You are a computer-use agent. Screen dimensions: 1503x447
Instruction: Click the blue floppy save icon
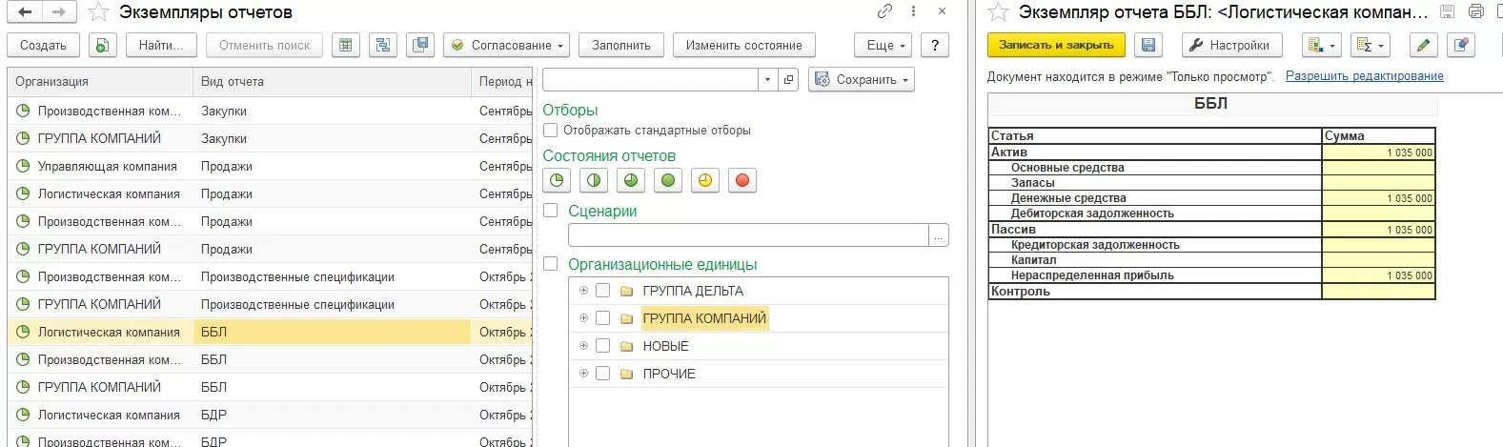point(1148,45)
